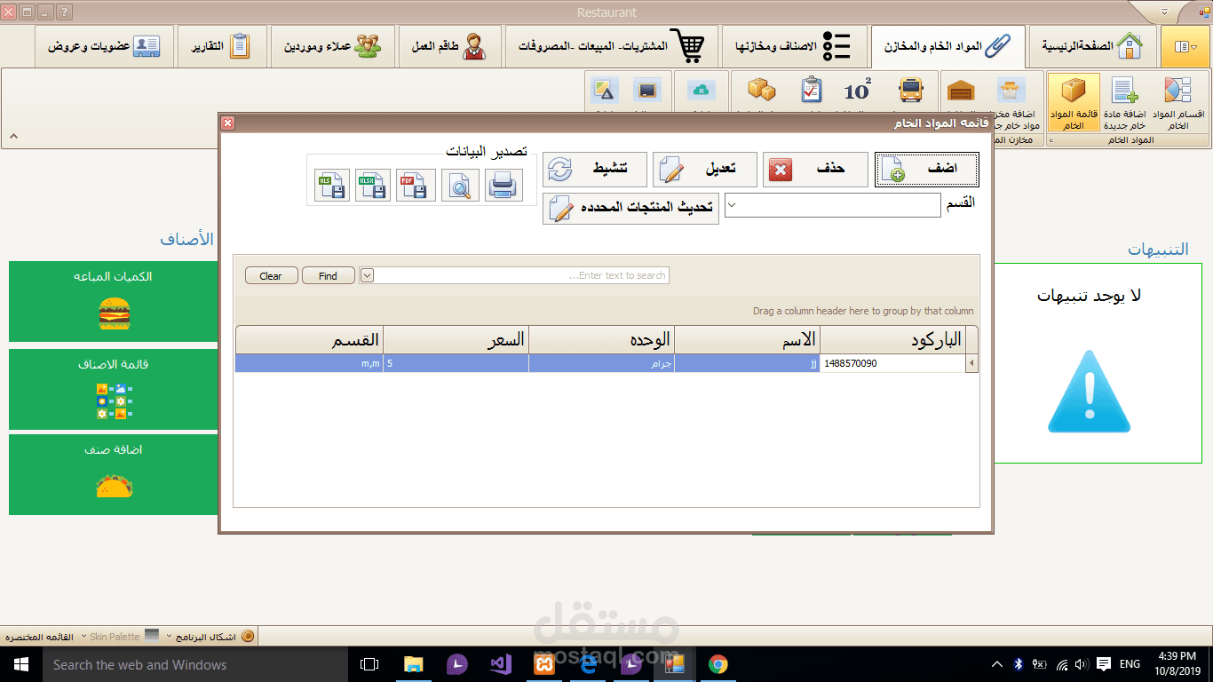
Task: Select the m,m cell in القسم column
Action: [309, 363]
